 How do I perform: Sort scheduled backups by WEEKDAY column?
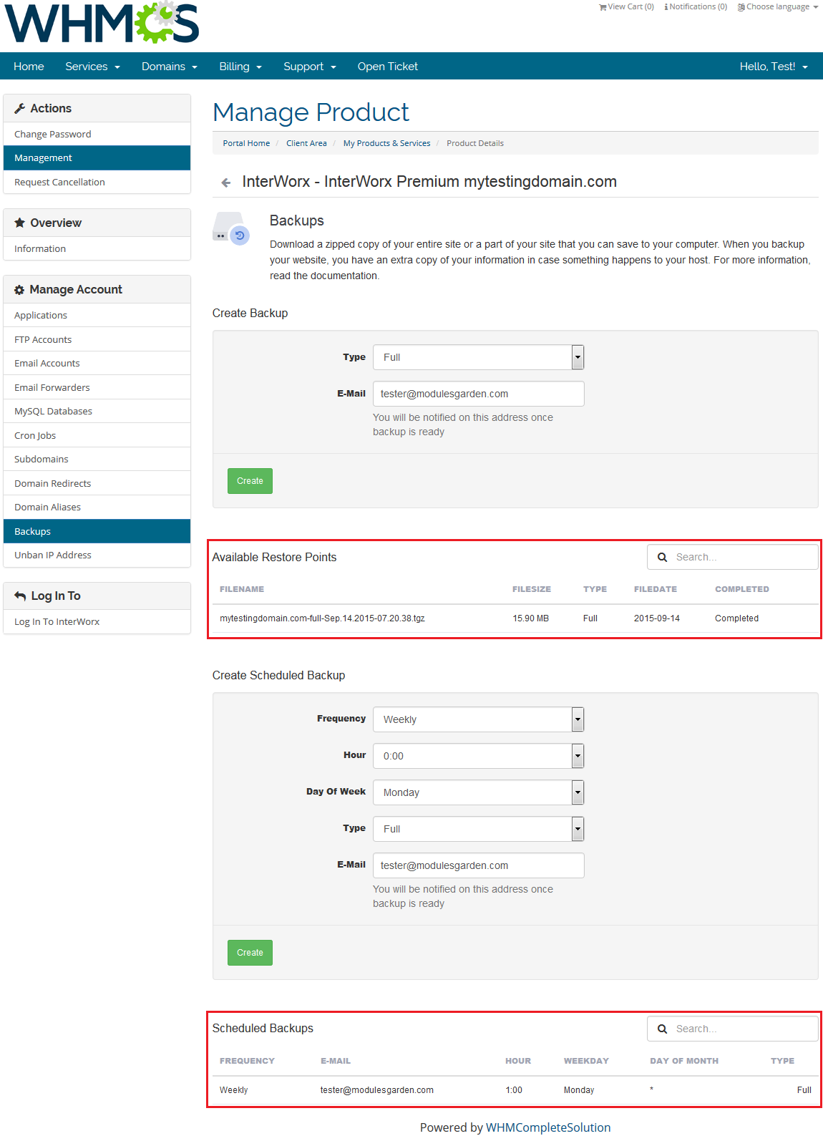point(586,1061)
